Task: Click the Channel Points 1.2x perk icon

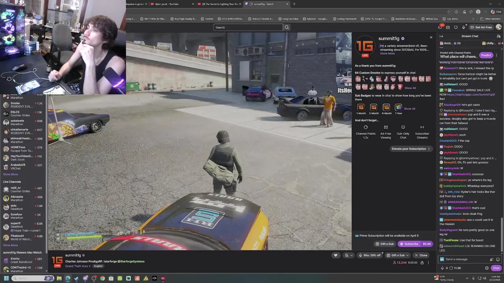Action: click(x=365, y=127)
